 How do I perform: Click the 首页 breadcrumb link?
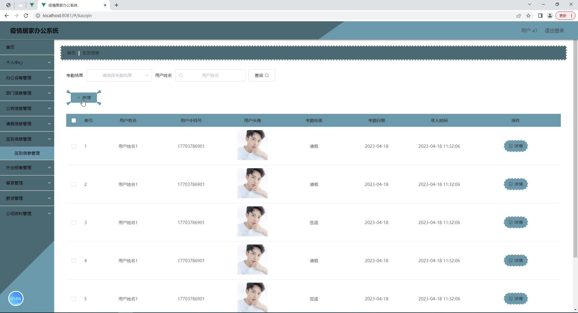(x=71, y=53)
